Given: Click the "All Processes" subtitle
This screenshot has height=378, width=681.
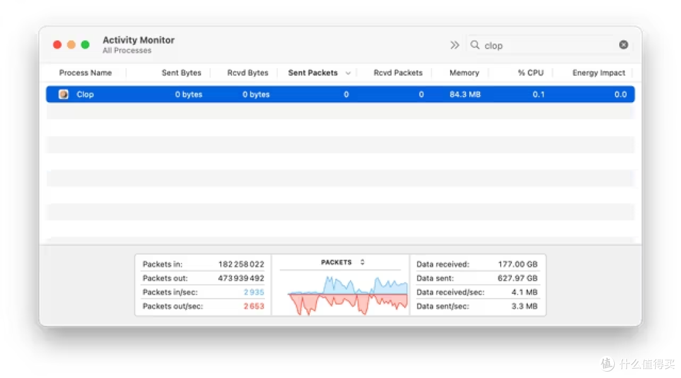Looking at the screenshot, I should coord(127,51).
